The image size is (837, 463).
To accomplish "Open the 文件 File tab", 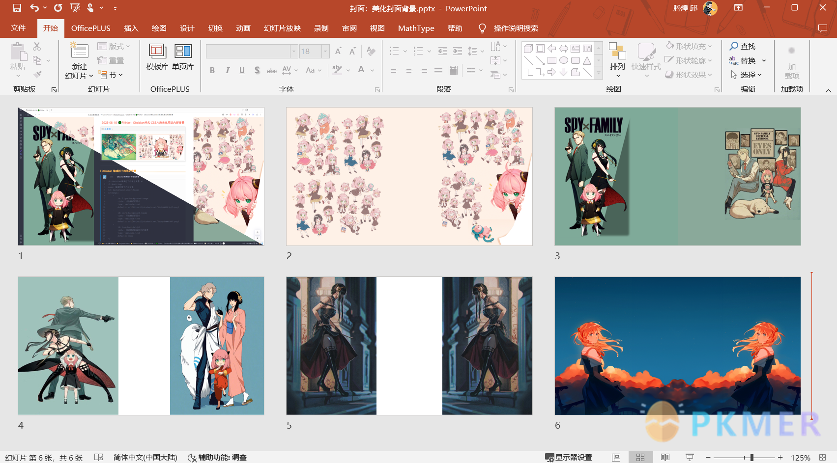I will (18, 28).
